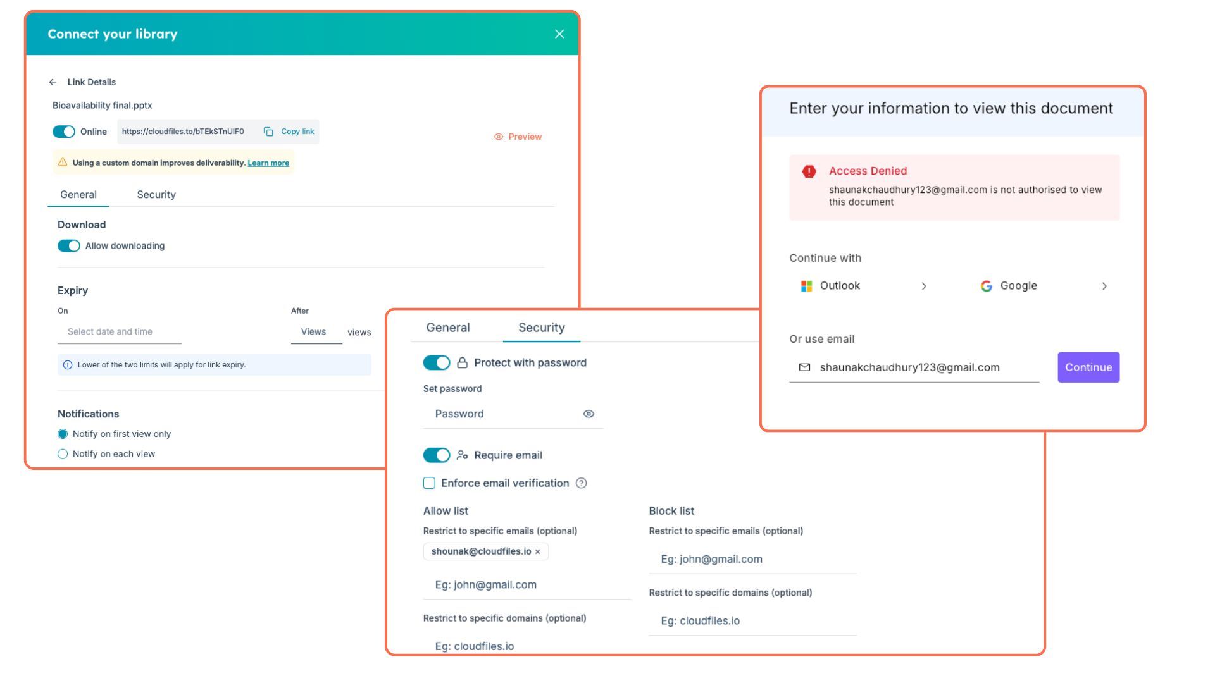
Task: Click the envelope icon in email field
Action: tap(804, 367)
